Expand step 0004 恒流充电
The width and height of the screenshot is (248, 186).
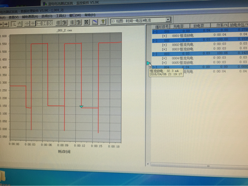tap(164, 58)
